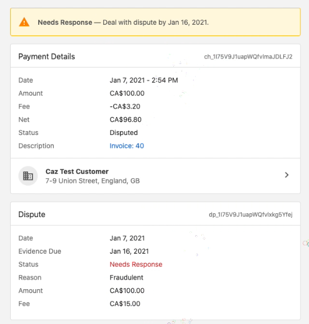The image size is (309, 324).
Task: Click the orange warning triangle icon
Action: tap(24, 22)
